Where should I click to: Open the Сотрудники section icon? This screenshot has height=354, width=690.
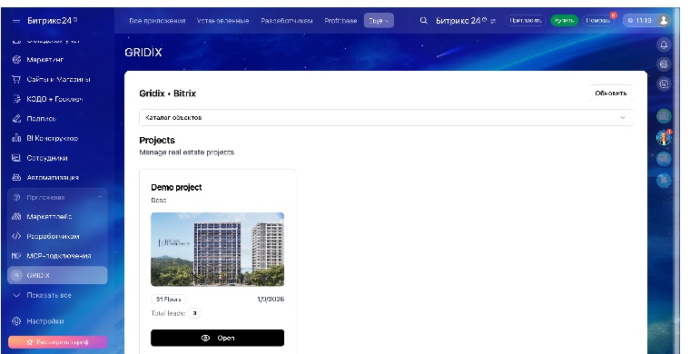pos(16,157)
